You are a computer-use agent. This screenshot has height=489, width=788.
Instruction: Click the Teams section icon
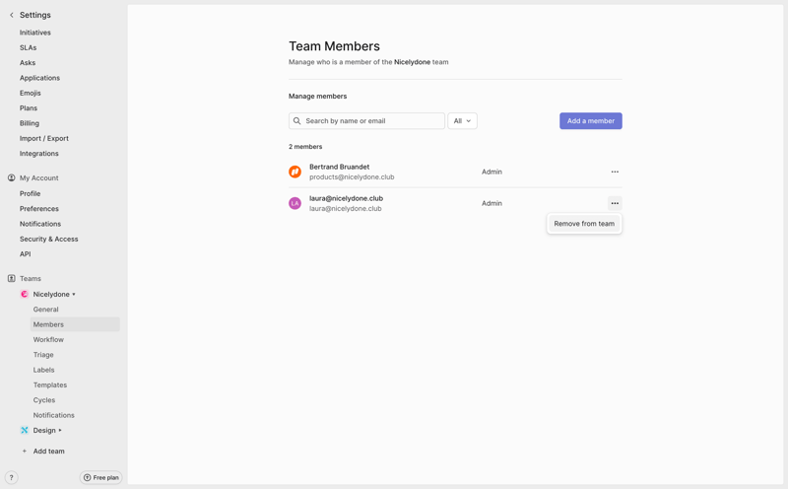(11, 278)
